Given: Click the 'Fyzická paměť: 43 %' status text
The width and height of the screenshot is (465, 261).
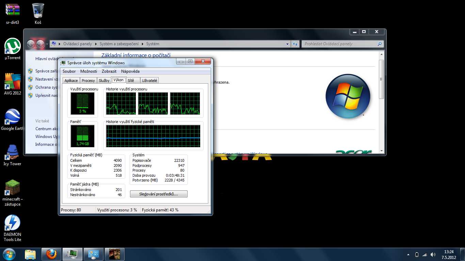Looking at the screenshot, I should 160,210.
